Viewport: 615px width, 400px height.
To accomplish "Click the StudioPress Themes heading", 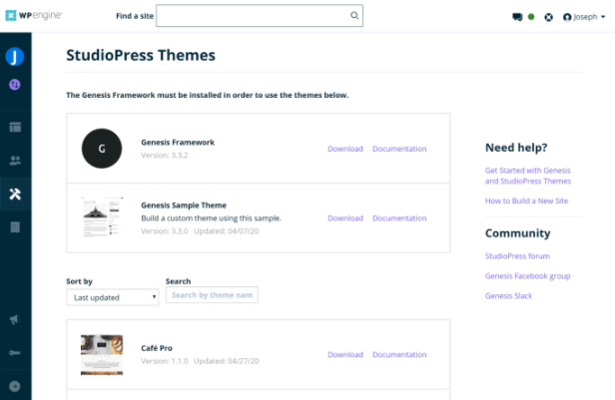I will (x=141, y=55).
